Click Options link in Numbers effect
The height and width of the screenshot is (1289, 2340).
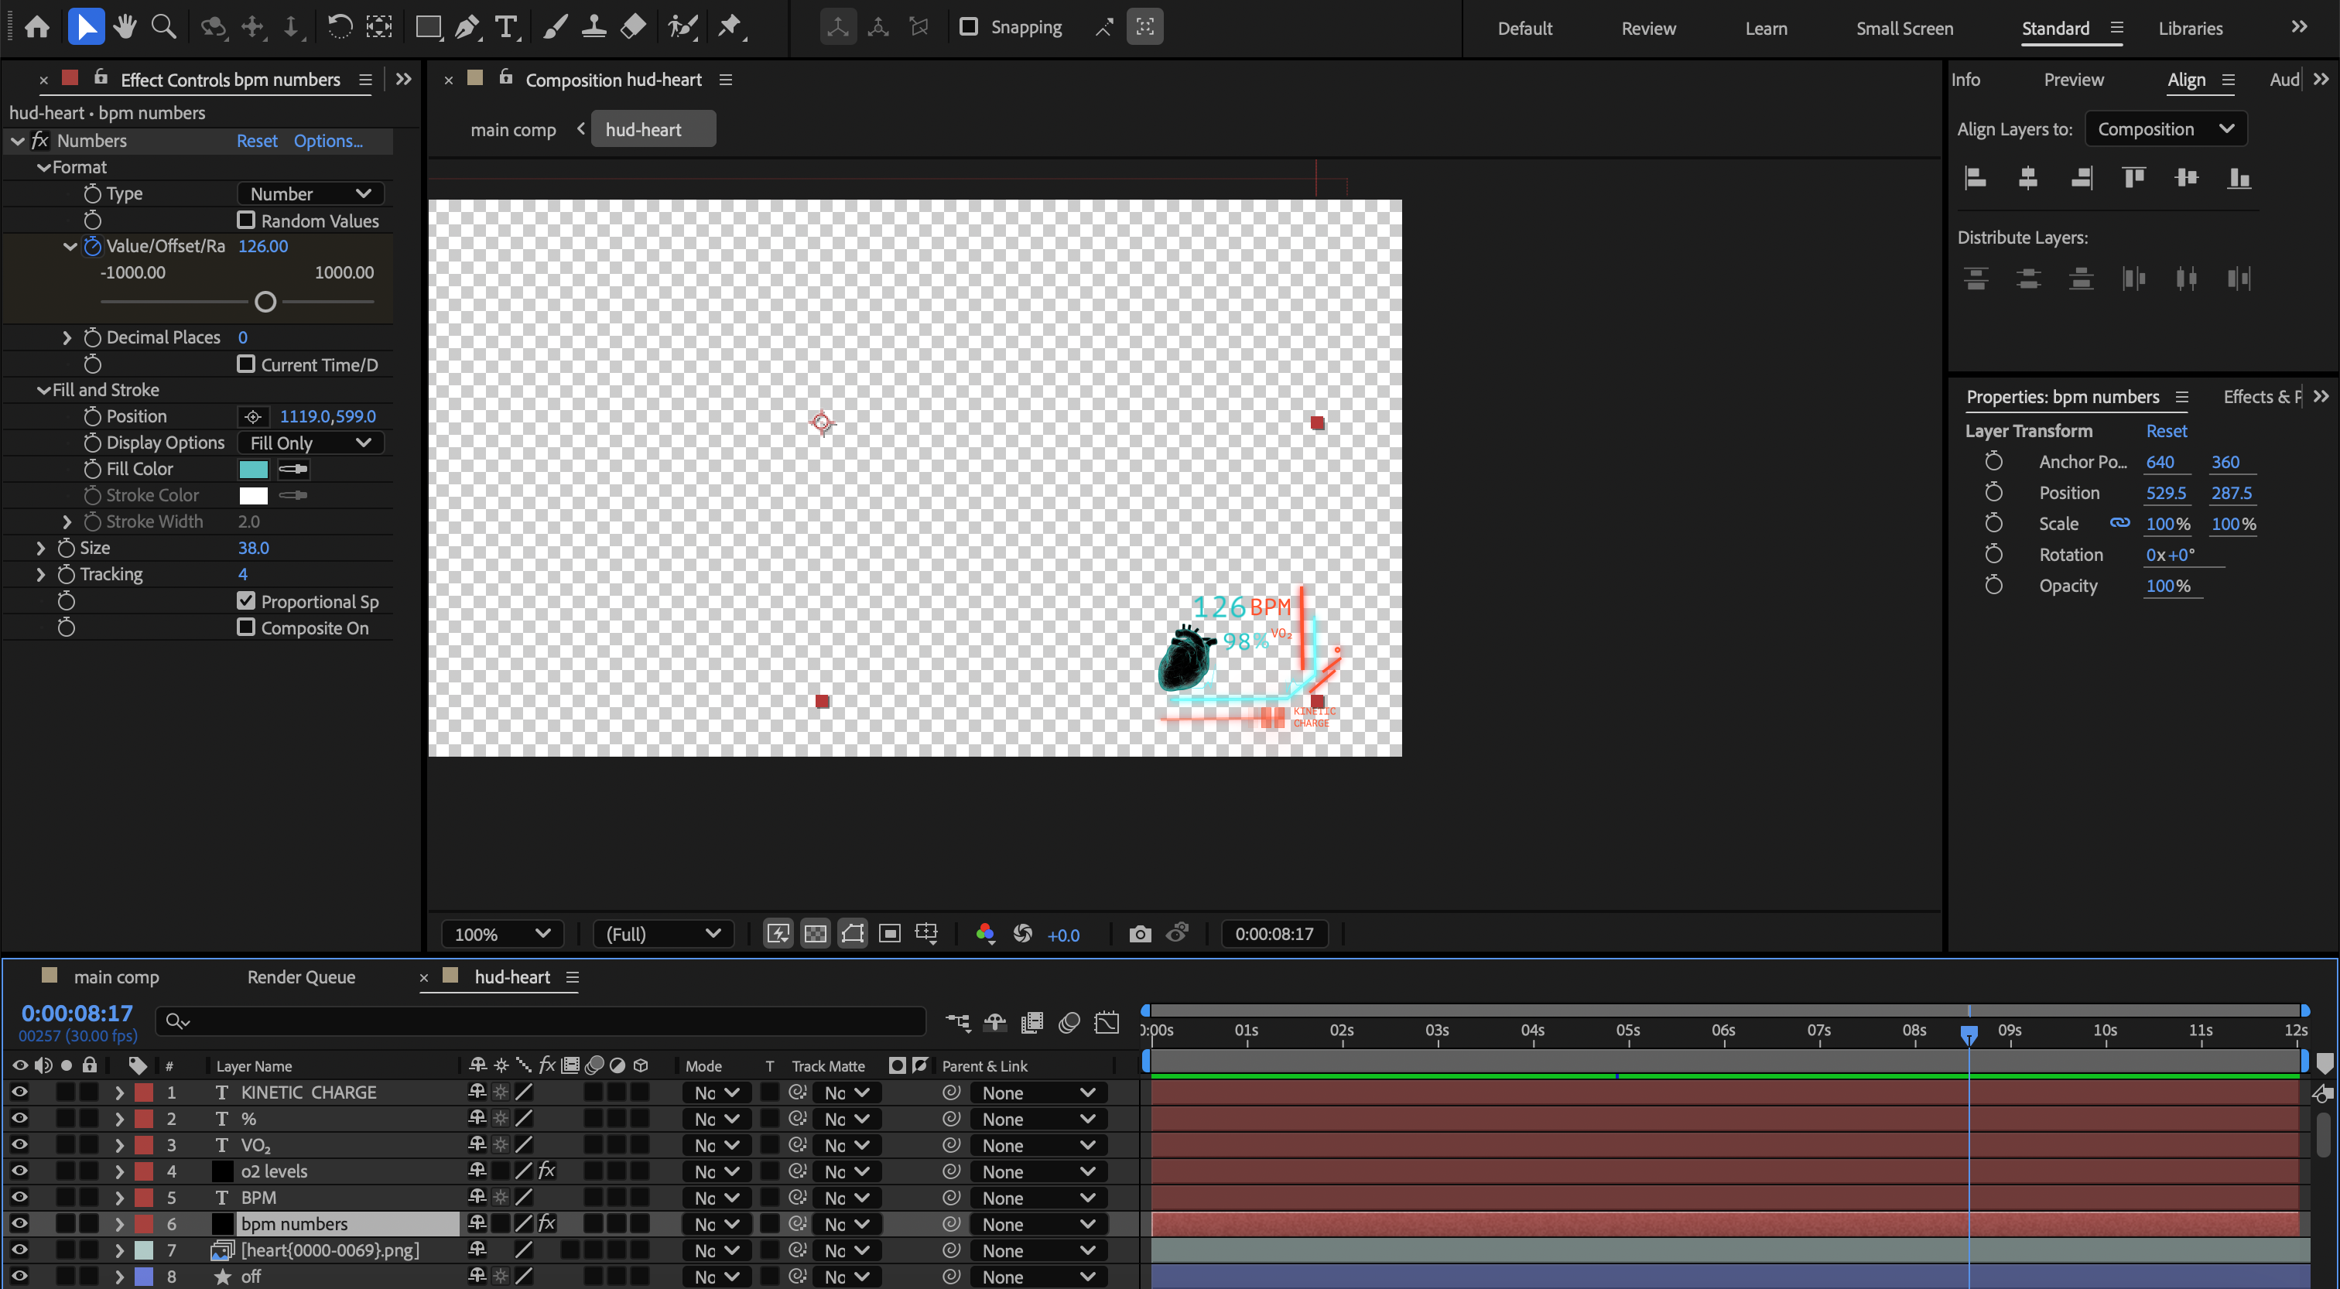pos(327,141)
